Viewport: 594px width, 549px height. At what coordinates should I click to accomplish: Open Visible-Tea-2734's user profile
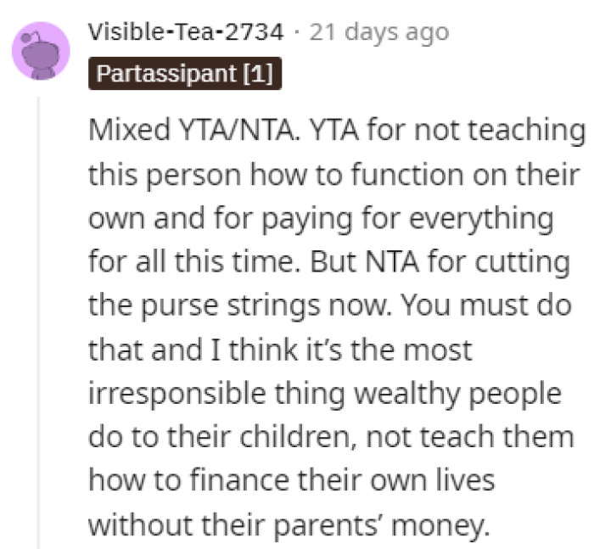(186, 32)
